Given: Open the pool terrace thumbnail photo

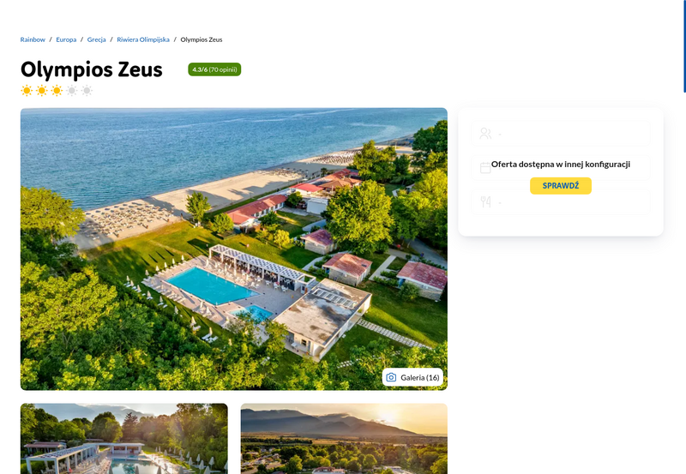Looking at the screenshot, I should pos(123,439).
